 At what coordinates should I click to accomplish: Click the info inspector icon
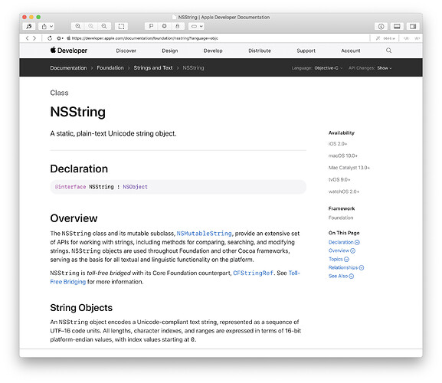point(381,26)
